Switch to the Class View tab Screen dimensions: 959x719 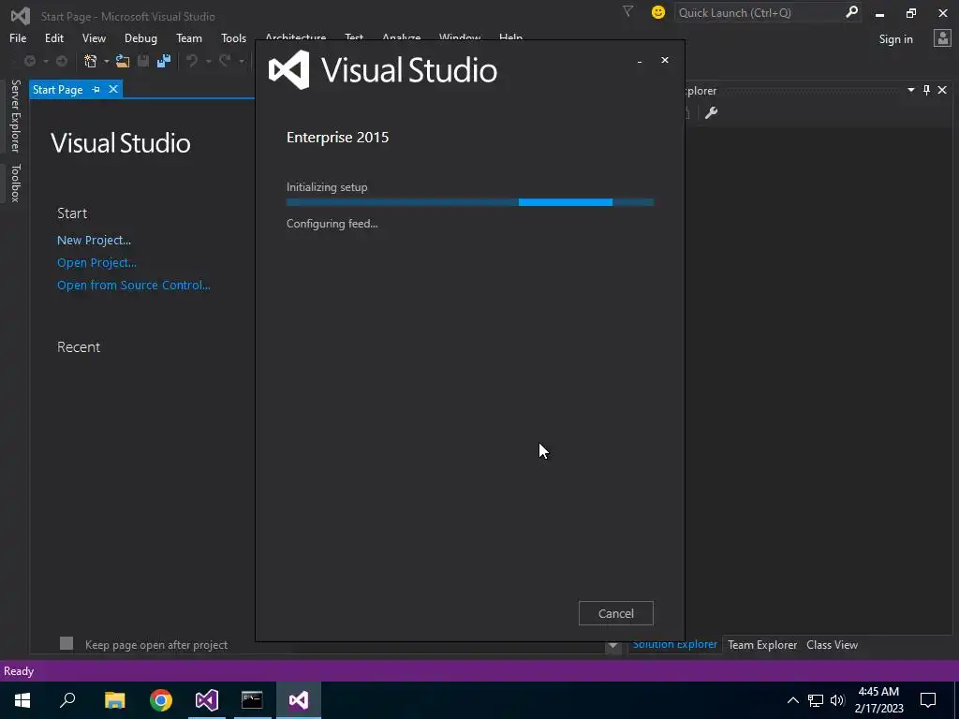(x=832, y=645)
